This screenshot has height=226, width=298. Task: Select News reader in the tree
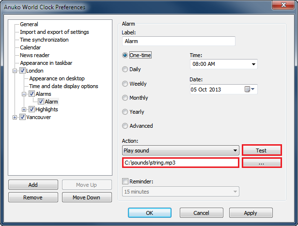pos(35,55)
